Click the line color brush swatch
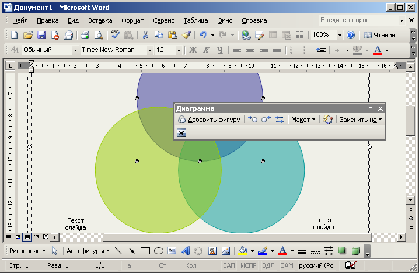This screenshot has width=419, height=273. coord(263,251)
